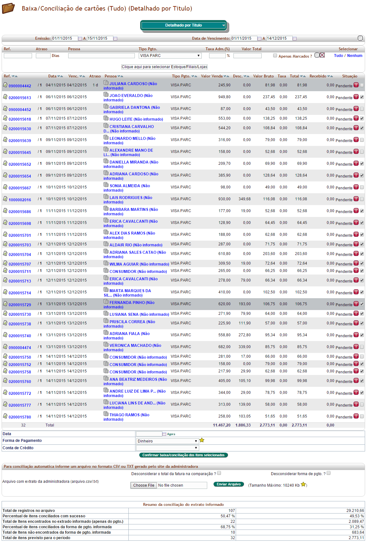Toggle Desconsiderar forma de pgto. checkbox
This screenshot has width=367, height=550.
329,473
